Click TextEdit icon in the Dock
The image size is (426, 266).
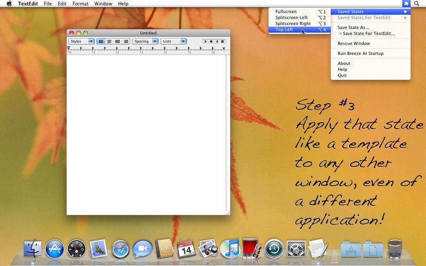click(318, 248)
